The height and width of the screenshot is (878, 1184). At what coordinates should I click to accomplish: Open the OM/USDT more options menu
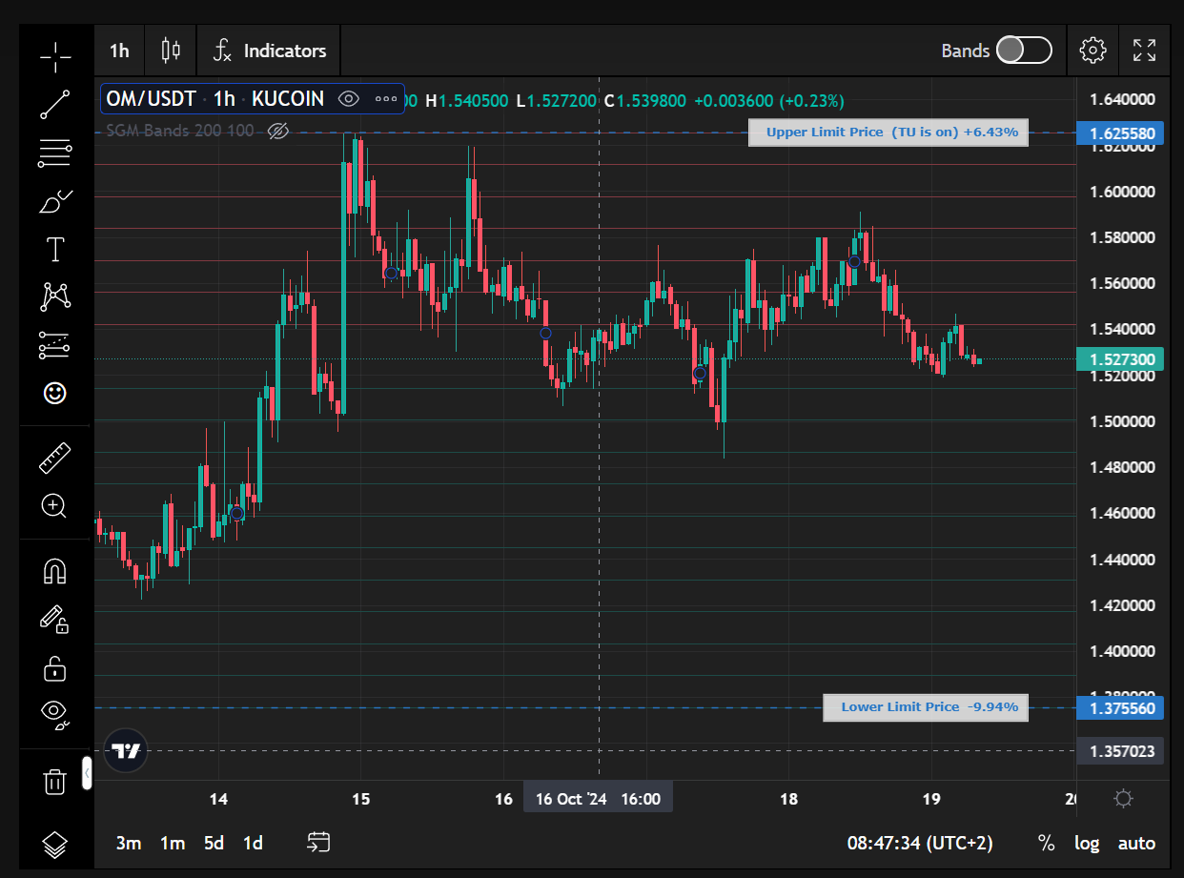point(386,98)
